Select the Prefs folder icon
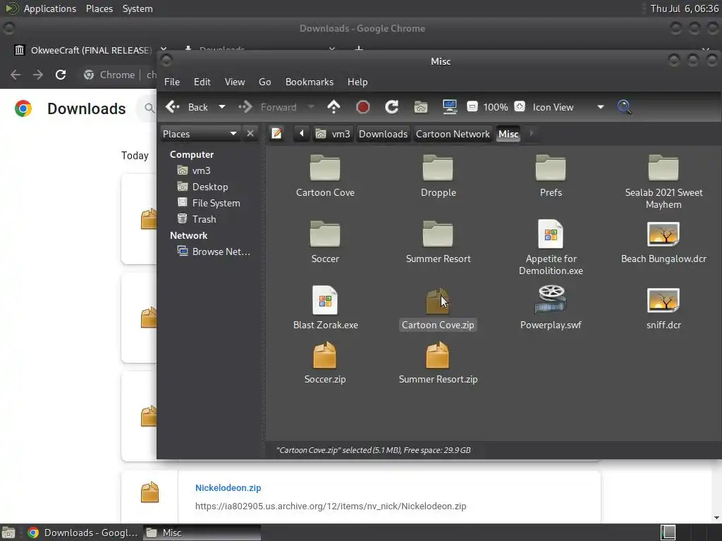 pyautogui.click(x=551, y=168)
